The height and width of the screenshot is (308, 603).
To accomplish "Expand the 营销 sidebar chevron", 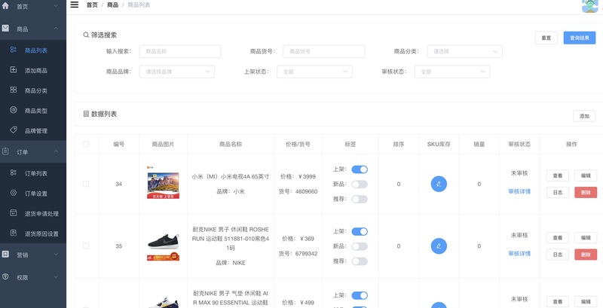I will tap(56, 255).
